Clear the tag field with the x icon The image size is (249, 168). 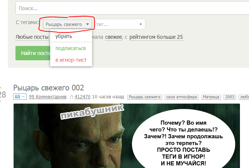pos(141,24)
